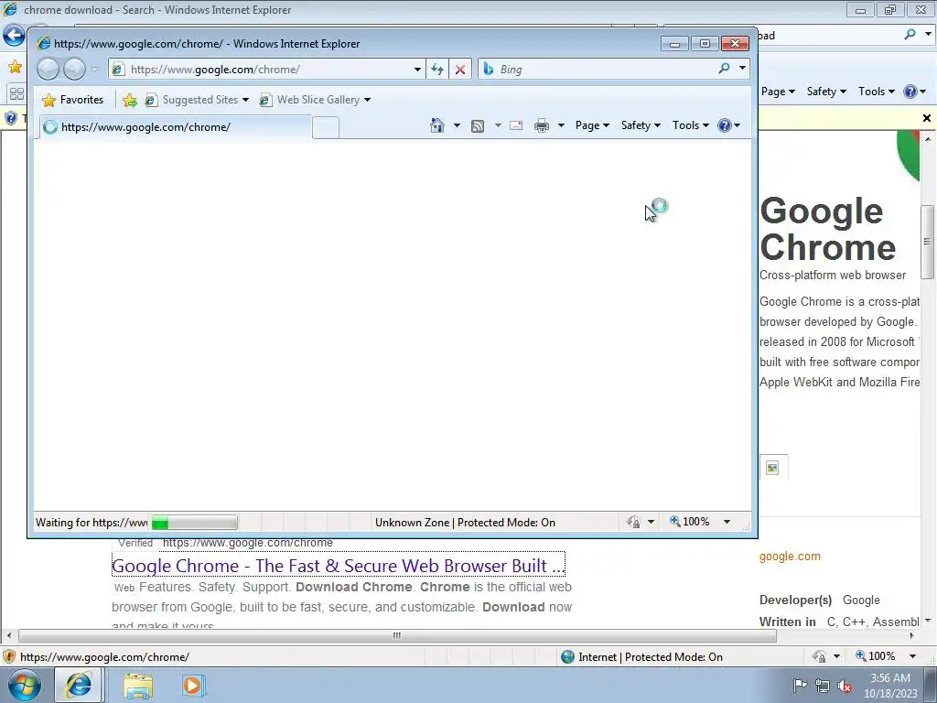Expand the address bar URL dropdown
Viewport: 937px width, 703px height.
coord(417,70)
